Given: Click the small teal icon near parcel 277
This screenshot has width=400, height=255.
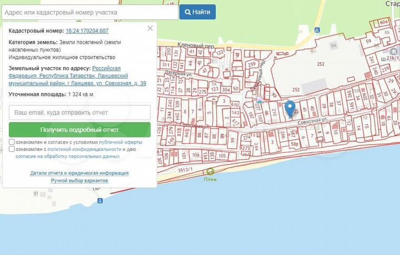Looking at the screenshot, I should coord(259,101).
